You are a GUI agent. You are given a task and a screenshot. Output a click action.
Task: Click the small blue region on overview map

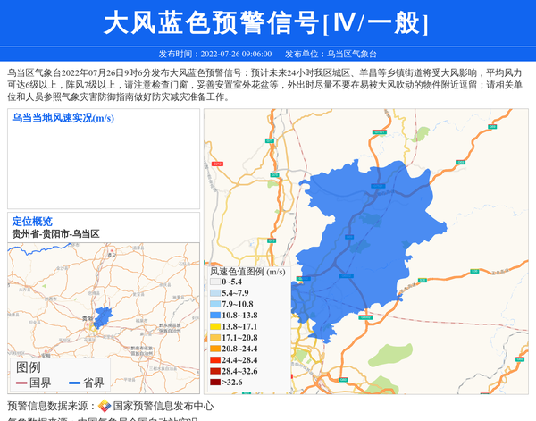[x=103, y=316]
